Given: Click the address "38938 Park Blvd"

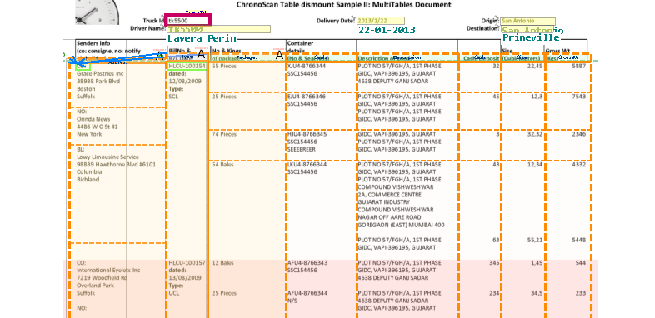Looking at the screenshot, I should click(x=98, y=81).
